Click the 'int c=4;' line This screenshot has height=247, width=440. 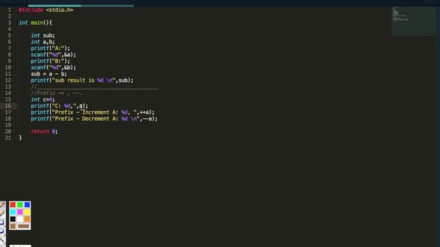point(43,99)
